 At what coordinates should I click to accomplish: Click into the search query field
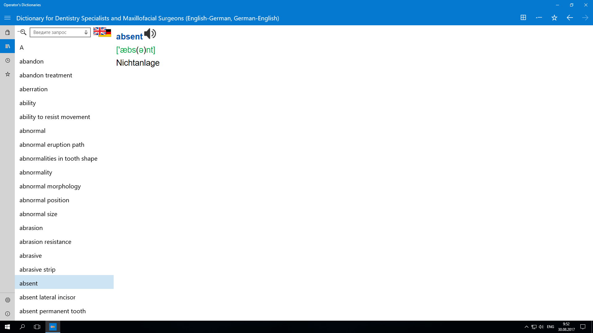tap(57, 32)
